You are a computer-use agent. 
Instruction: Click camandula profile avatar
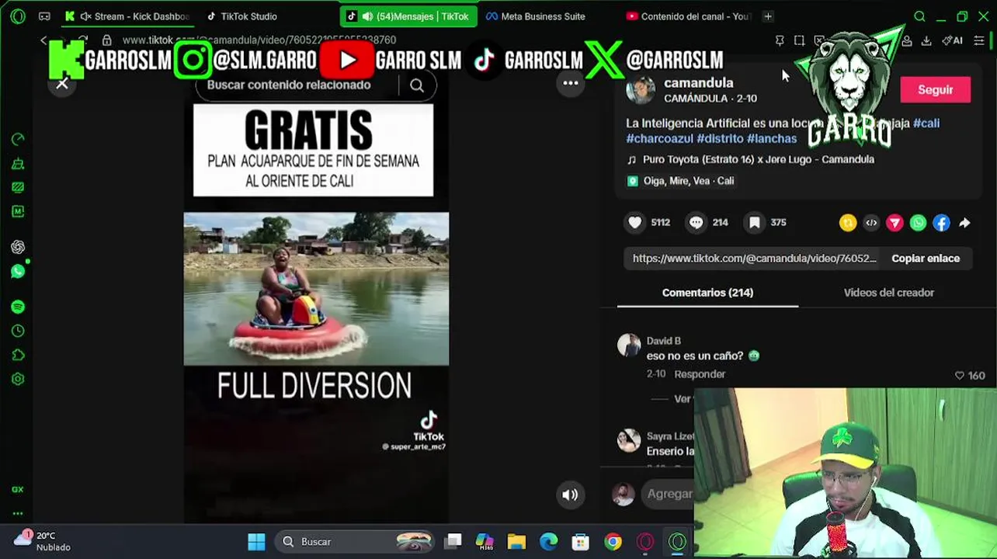click(641, 90)
